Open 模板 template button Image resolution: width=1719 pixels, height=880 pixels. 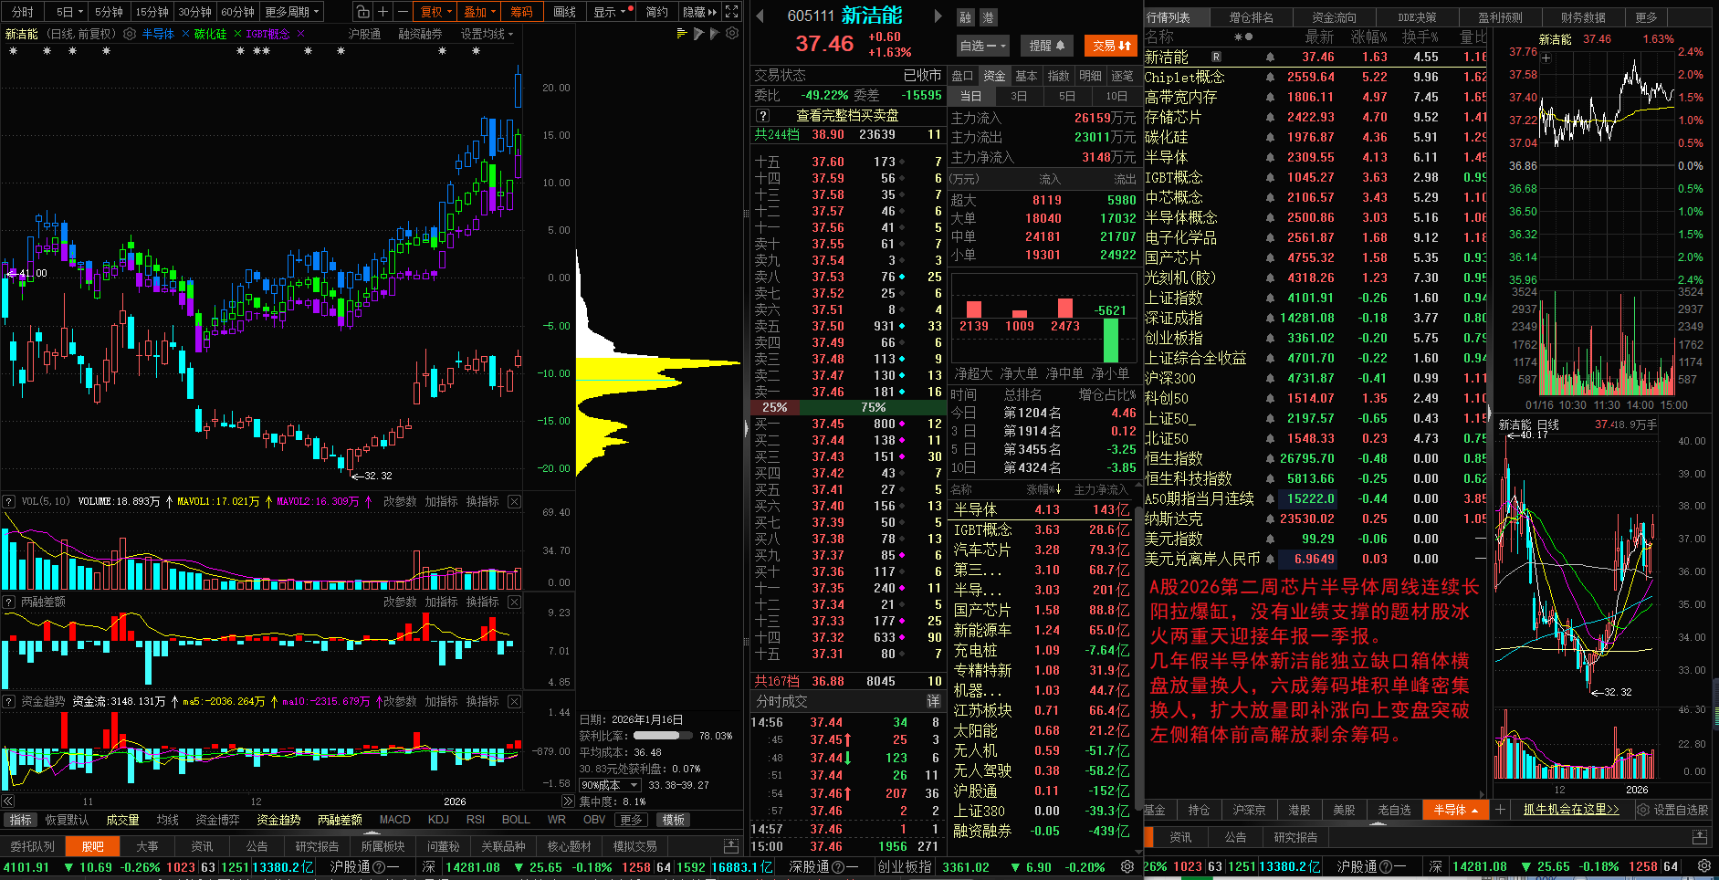[674, 820]
